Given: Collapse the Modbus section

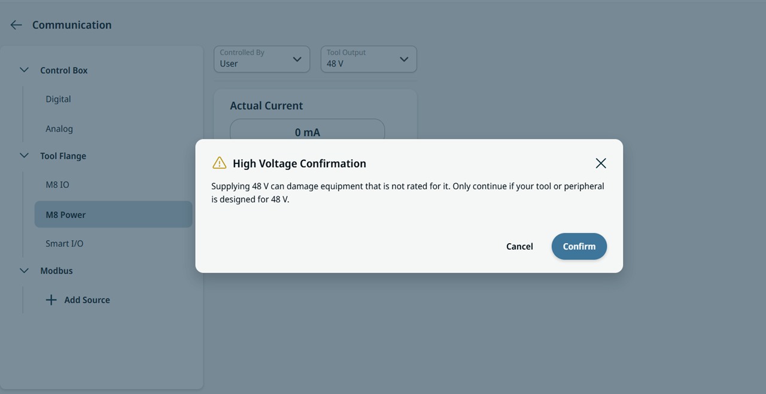Looking at the screenshot, I should [x=24, y=271].
